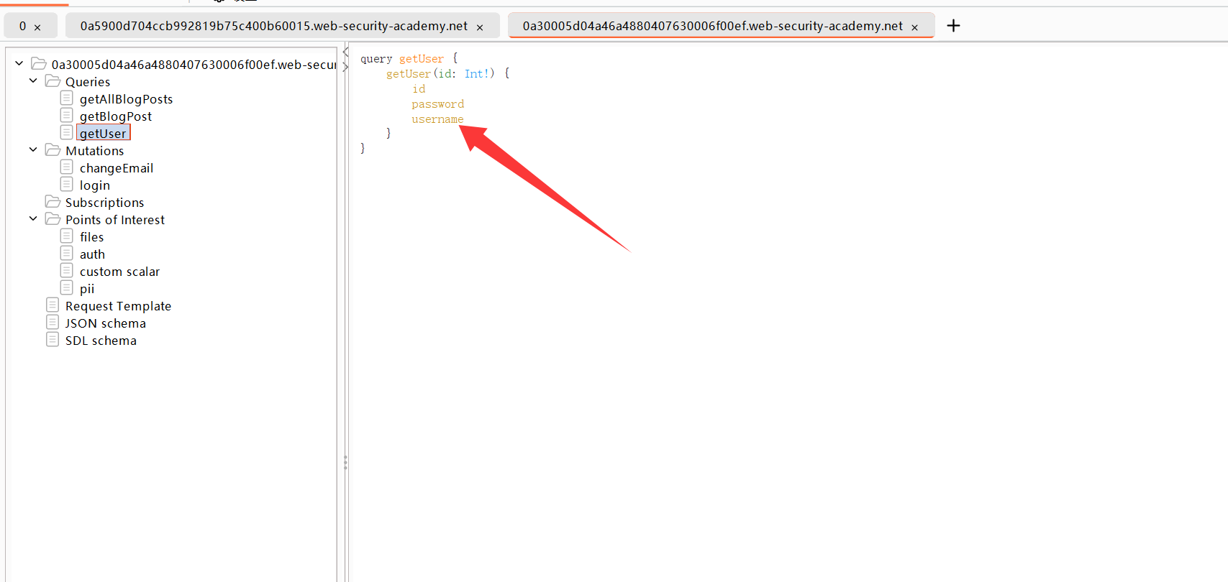Image resolution: width=1228 pixels, height=582 pixels.
Task: Click the document icon next to JSON schema
Action: click(53, 323)
